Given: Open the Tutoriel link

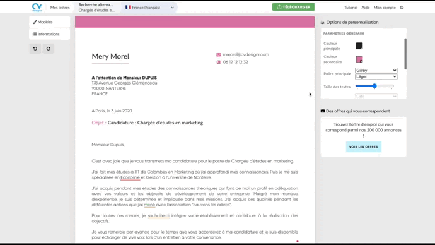Looking at the screenshot, I should [351, 8].
